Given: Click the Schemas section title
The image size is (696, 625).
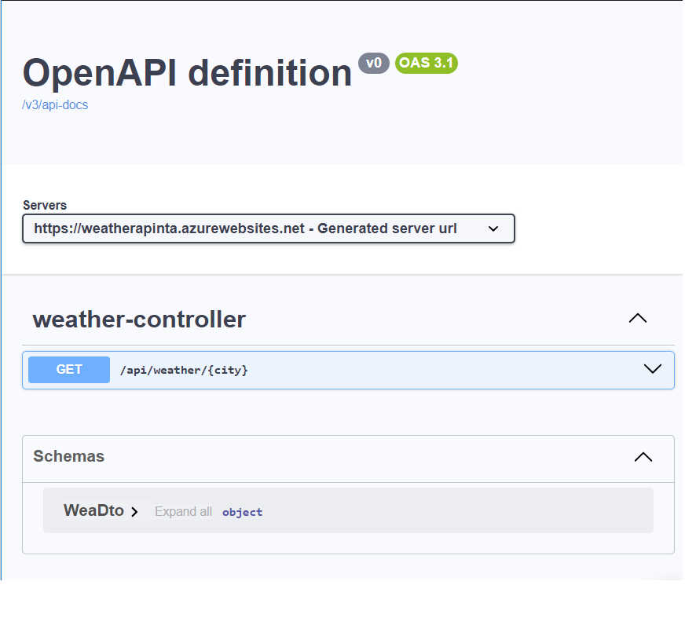Looking at the screenshot, I should pyautogui.click(x=68, y=456).
